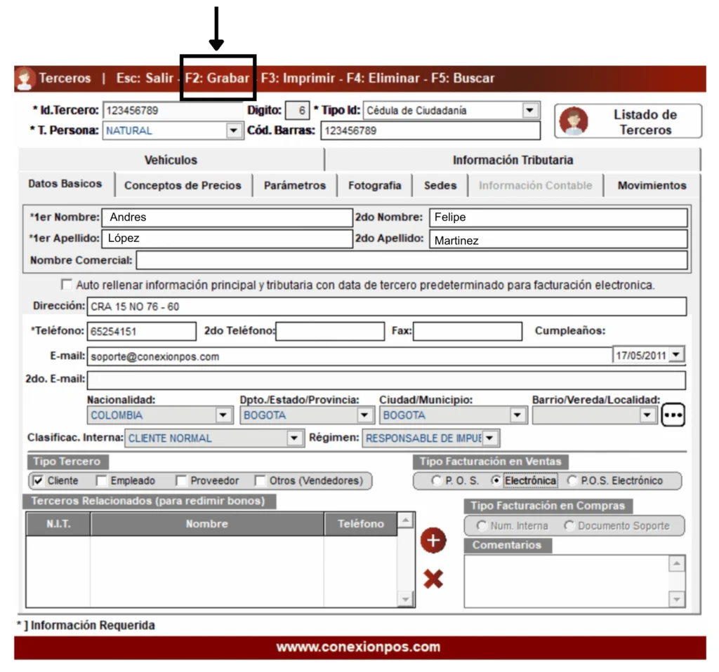Click the 2do Teléfono field
Screen dimensions: 719x672
click(x=330, y=331)
